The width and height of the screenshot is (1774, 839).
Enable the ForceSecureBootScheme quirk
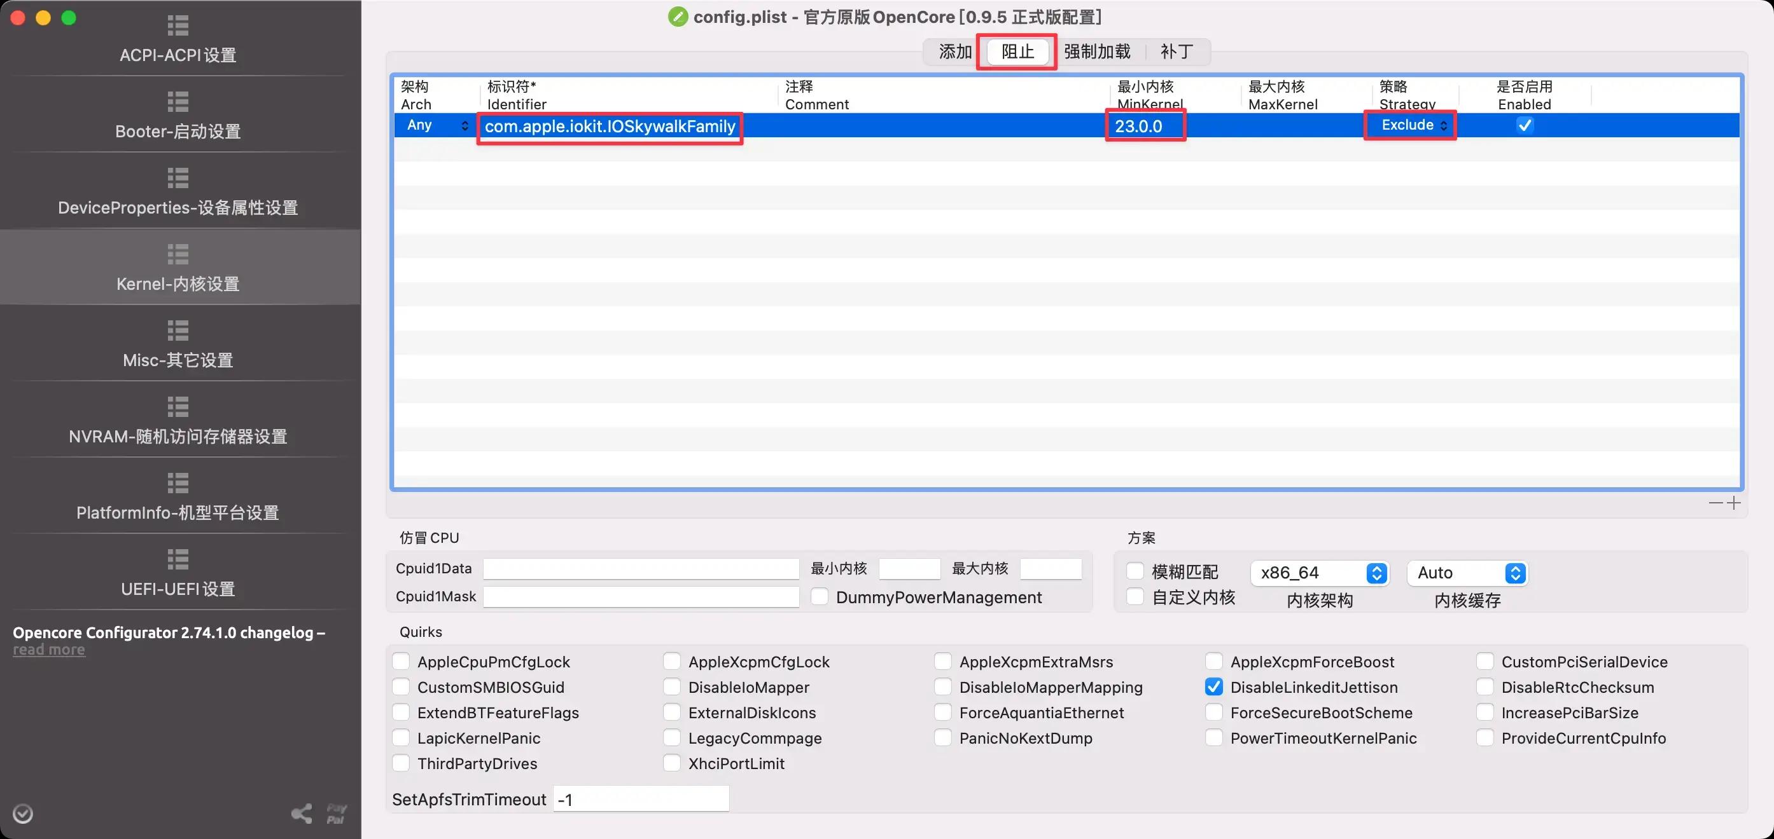pyautogui.click(x=1214, y=713)
